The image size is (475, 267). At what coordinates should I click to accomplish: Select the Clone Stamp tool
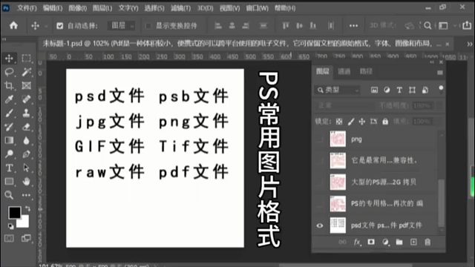click(x=27, y=113)
